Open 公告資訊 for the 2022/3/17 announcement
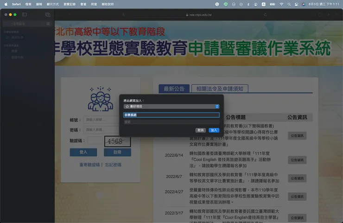Screen dimensions: 343x223 [x=297, y=218]
